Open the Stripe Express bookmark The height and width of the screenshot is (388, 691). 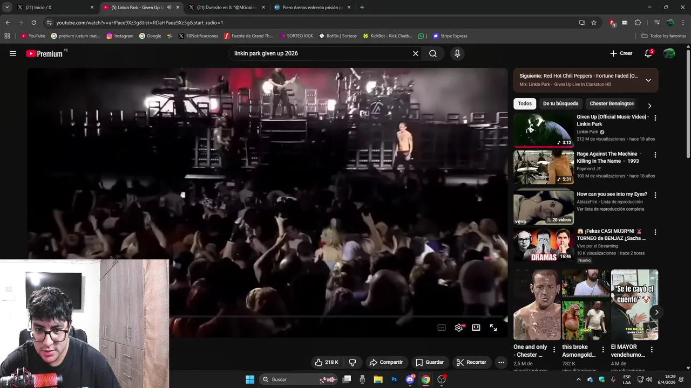point(450,36)
